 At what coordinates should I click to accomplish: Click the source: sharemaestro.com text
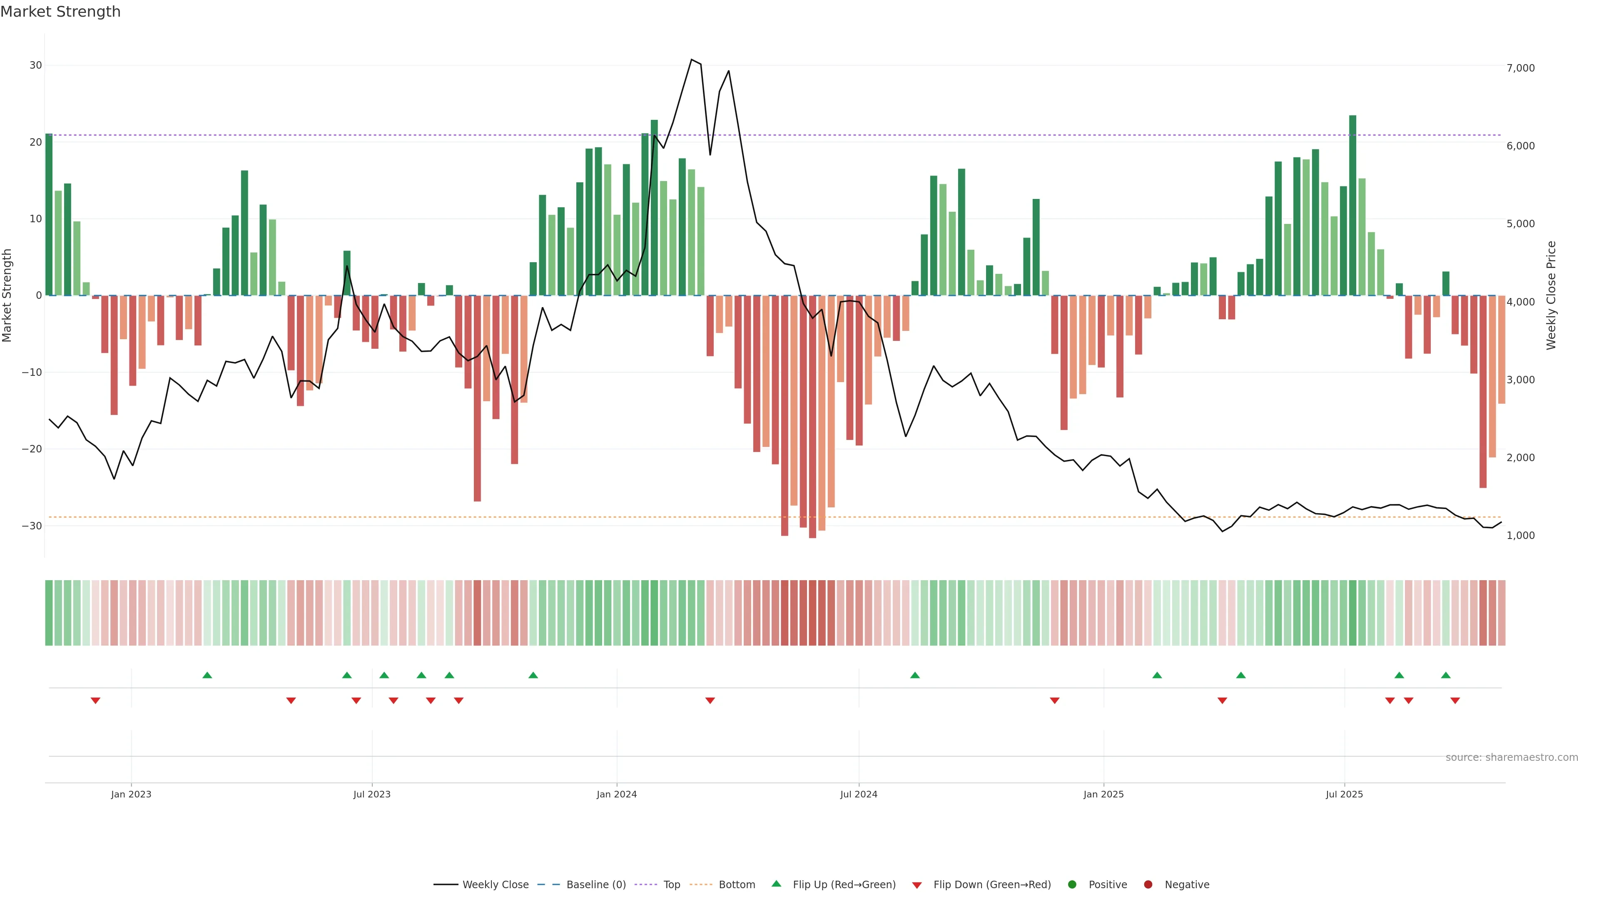(1512, 757)
